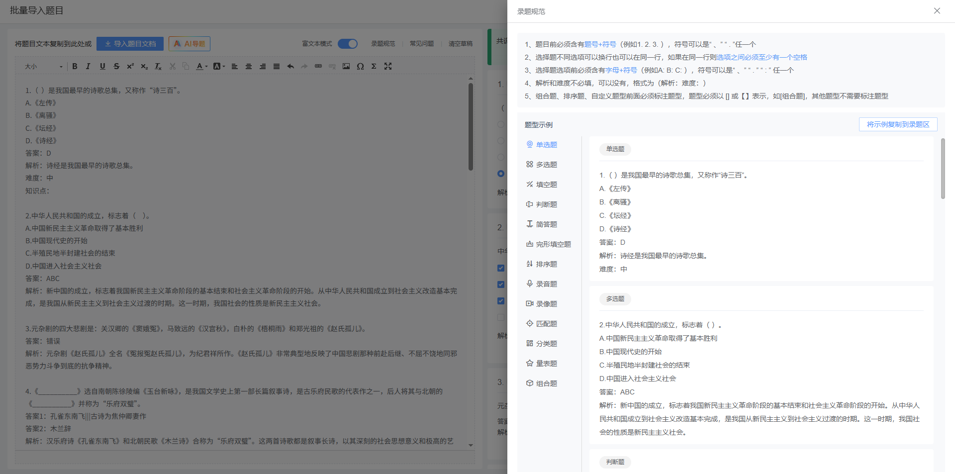Close the 录题规范 drawer panel
Image resolution: width=955 pixels, height=474 pixels.
click(x=937, y=11)
